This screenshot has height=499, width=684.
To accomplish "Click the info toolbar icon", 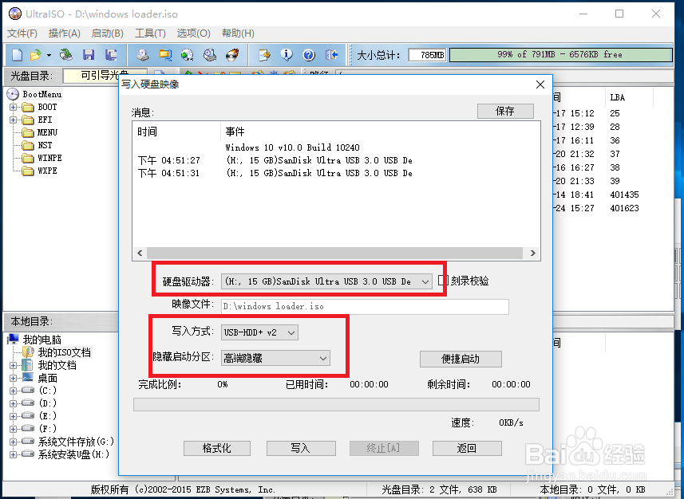I will tap(287, 54).
